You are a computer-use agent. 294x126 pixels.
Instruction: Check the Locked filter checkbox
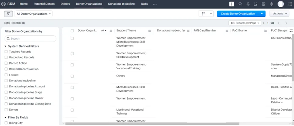click(x=6, y=75)
